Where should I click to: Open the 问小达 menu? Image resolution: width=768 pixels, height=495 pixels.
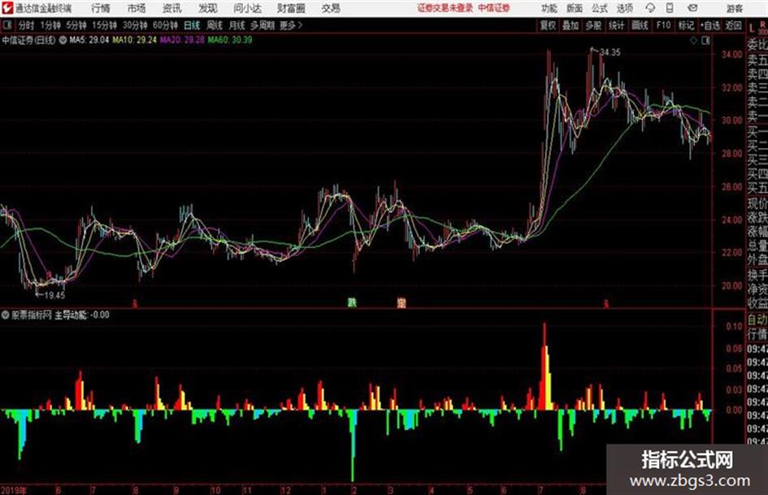[x=247, y=8]
